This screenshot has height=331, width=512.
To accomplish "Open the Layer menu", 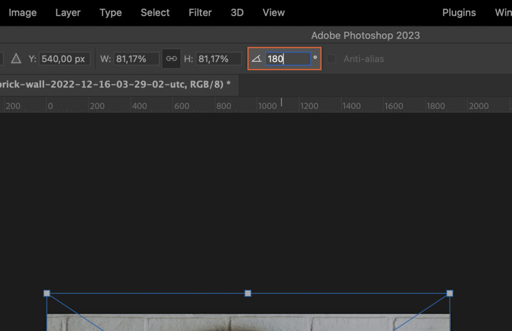I will coord(67,12).
